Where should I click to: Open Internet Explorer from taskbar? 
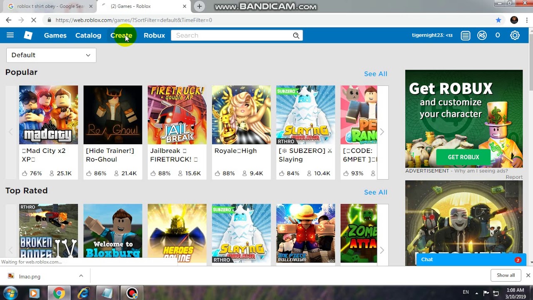click(x=83, y=293)
